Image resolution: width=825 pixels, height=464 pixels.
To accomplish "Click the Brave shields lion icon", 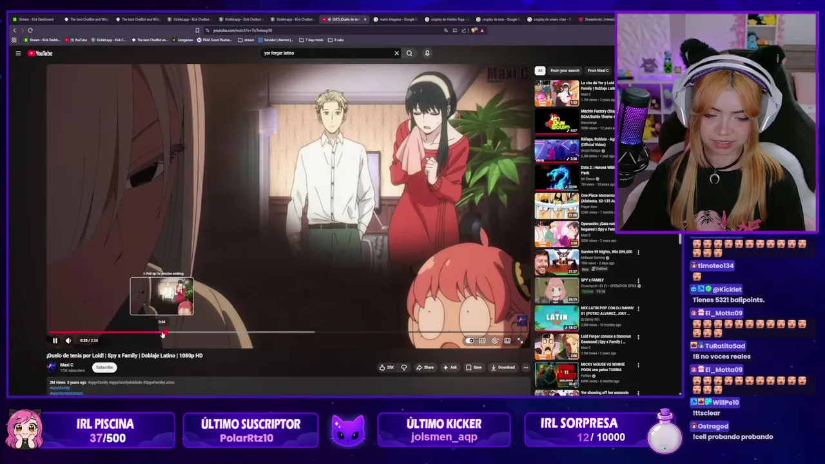I will point(474,30).
